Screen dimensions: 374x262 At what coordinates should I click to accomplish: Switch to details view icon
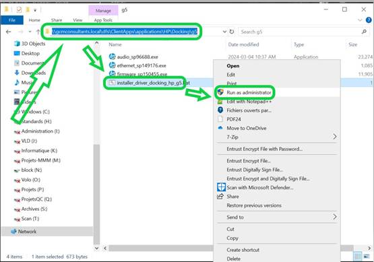(x=358, y=257)
